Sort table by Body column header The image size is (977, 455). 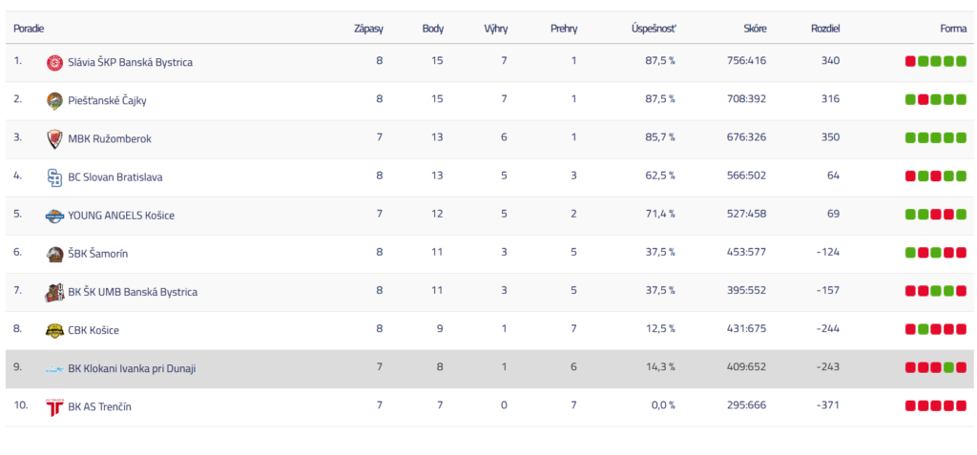coord(432,29)
